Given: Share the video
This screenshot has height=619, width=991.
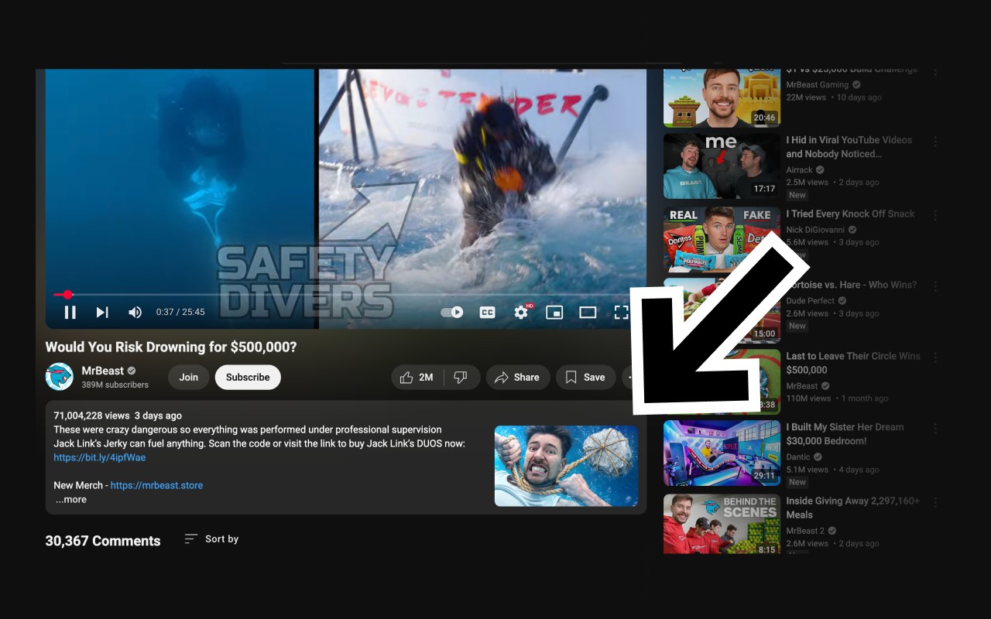Looking at the screenshot, I should point(518,377).
